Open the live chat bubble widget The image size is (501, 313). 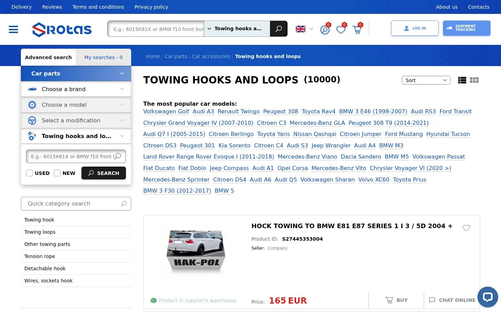point(488,297)
